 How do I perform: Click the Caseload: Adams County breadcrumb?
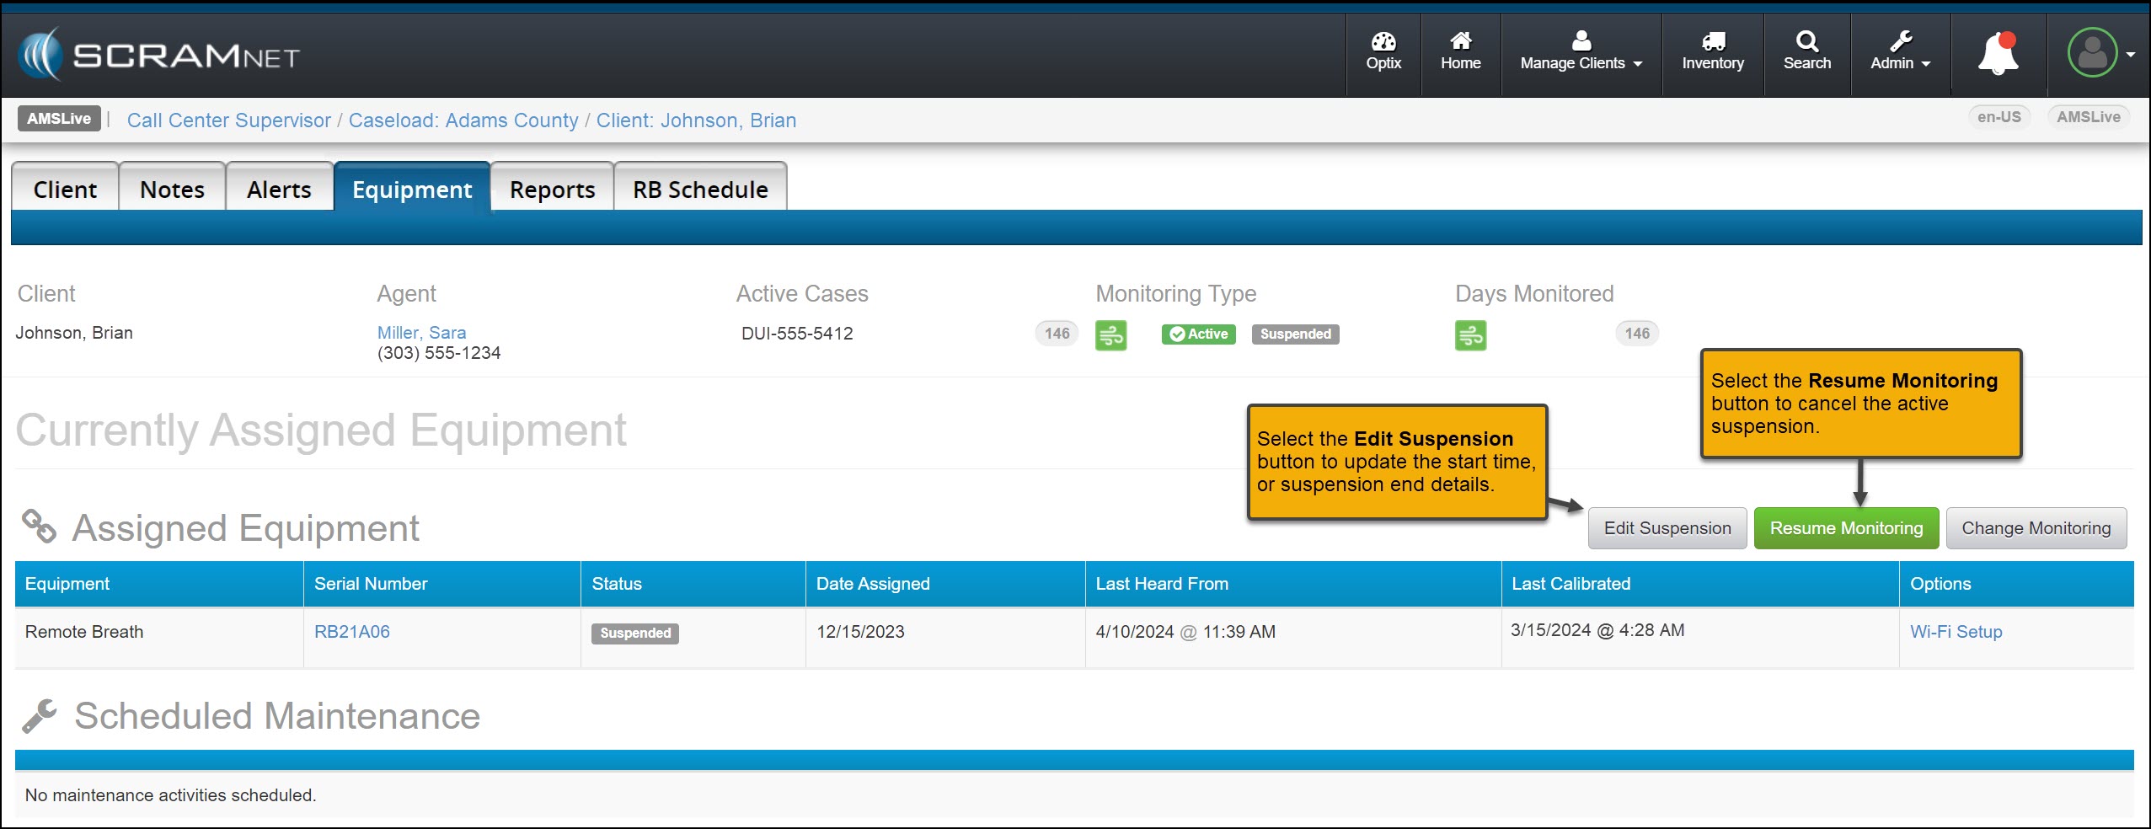463,120
